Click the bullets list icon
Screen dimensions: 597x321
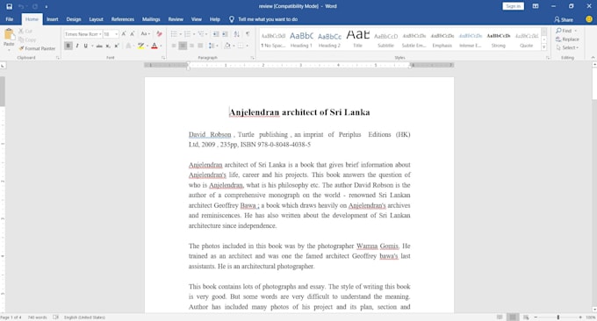coord(174,34)
